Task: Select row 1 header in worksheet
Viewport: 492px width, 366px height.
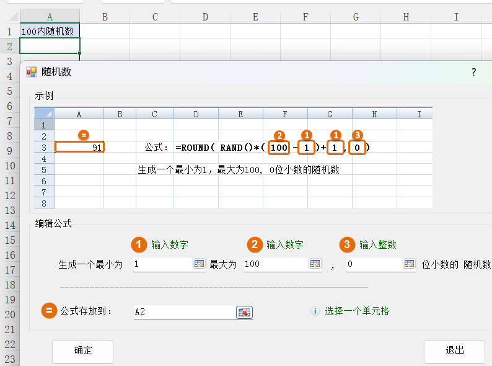Action: coord(9,31)
